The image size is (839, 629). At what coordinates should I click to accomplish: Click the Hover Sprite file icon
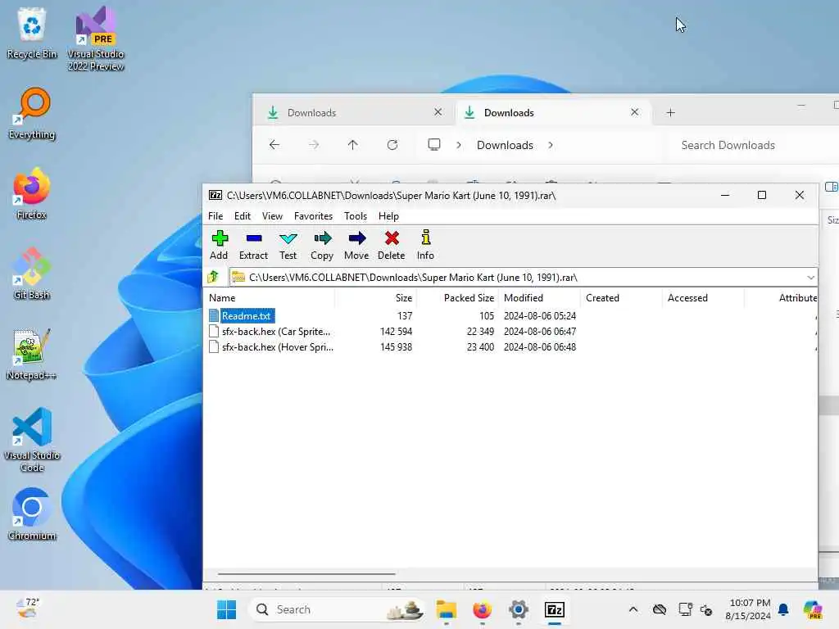pos(214,347)
